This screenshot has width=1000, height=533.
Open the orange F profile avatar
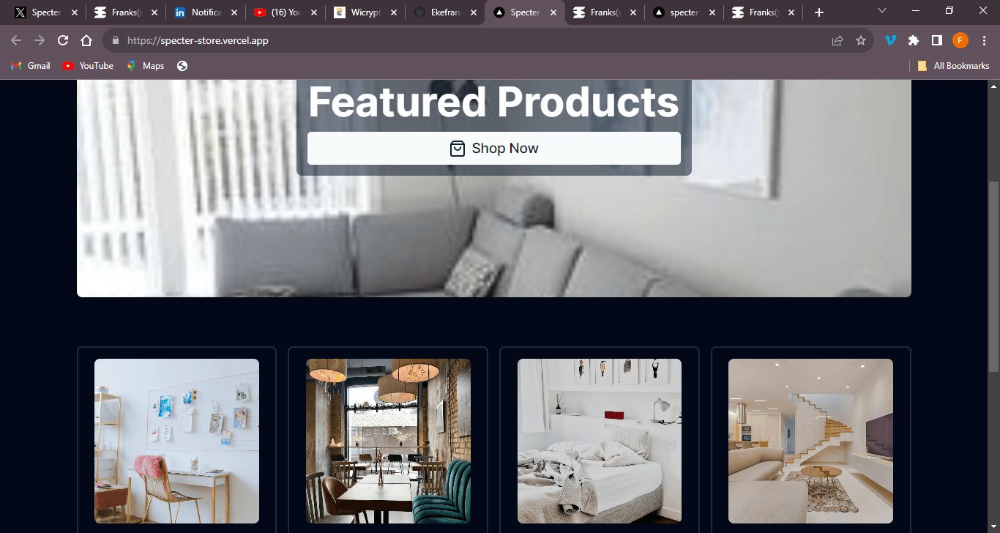coord(960,40)
